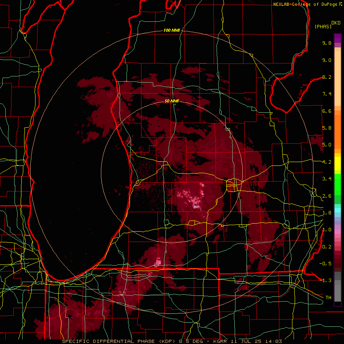Screen dimensions: 344x344
Task: Click the pale peach color bar segment
Action: click(x=338, y=78)
